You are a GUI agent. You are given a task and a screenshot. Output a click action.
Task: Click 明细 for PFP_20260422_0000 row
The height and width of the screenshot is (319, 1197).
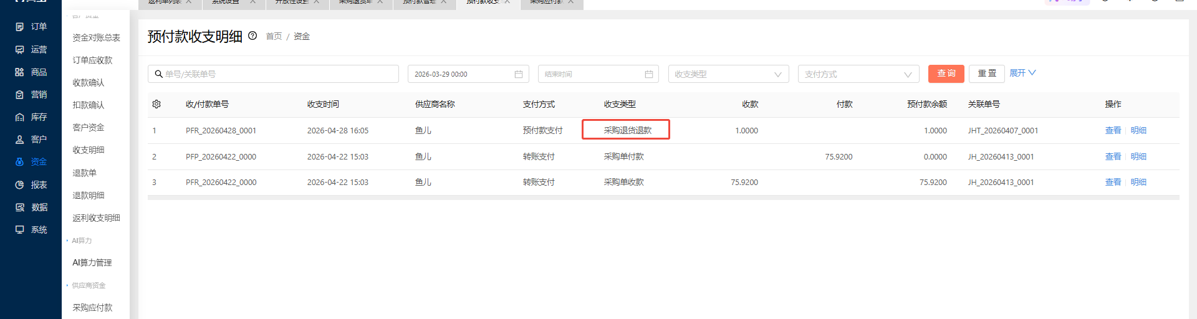[1138, 156]
